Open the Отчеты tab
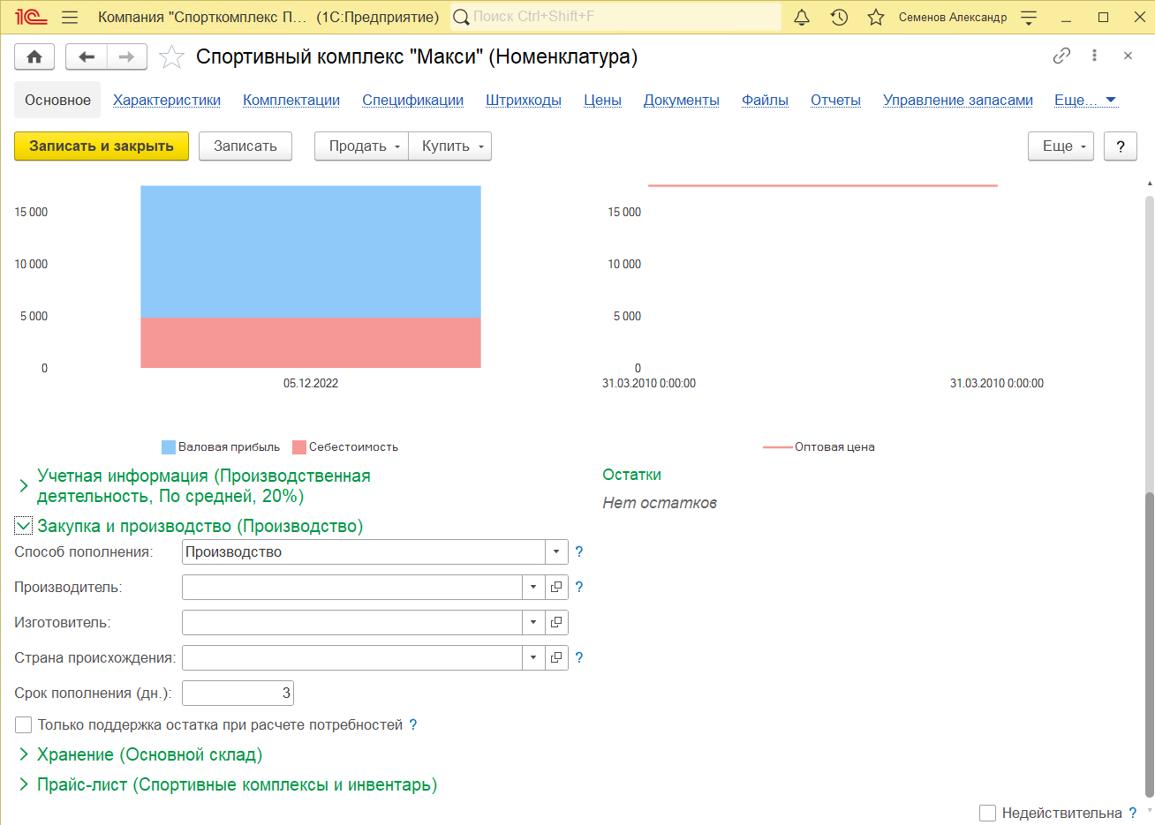 coord(835,100)
